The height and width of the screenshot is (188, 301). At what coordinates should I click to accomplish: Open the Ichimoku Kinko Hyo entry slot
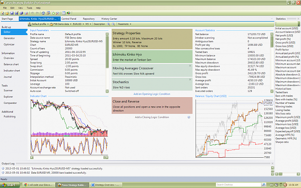(152, 57)
